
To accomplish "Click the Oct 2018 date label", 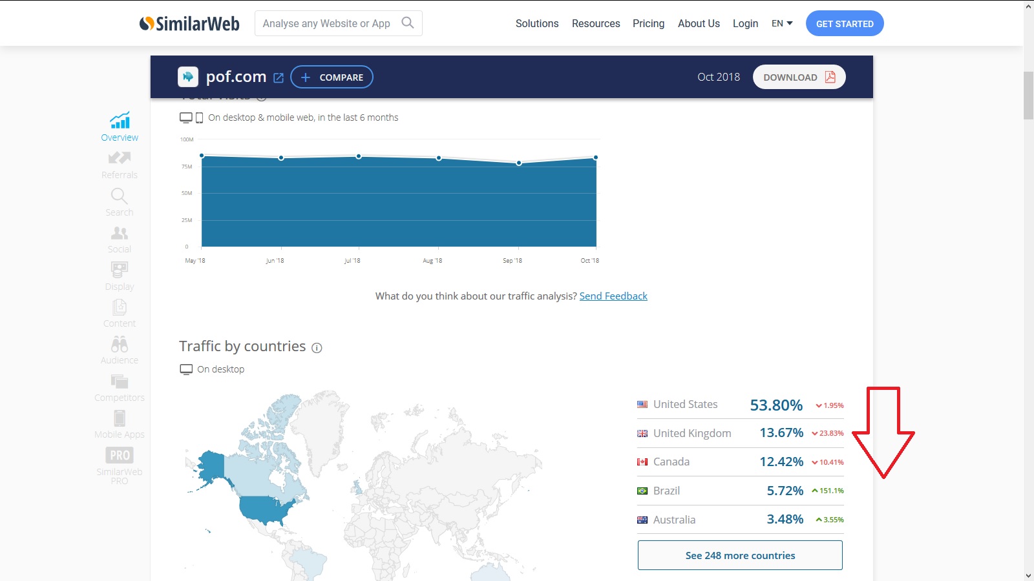I will 719,77.
